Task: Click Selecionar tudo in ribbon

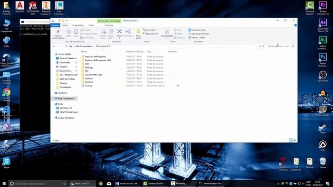Action: [197, 30]
